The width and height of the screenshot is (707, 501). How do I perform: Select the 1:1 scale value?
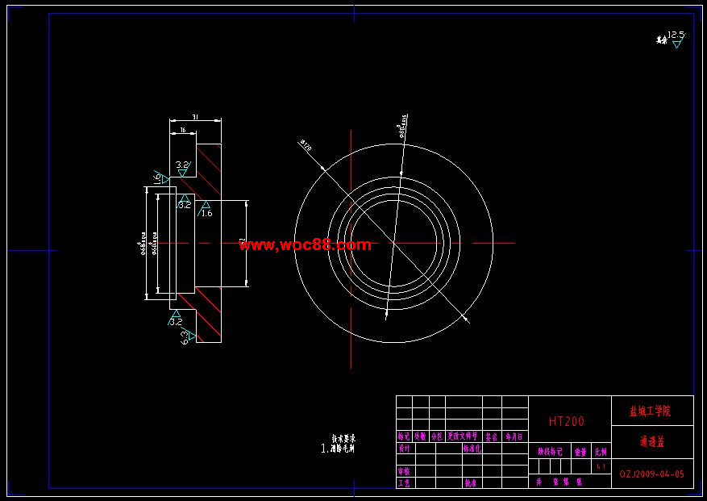tap(601, 466)
